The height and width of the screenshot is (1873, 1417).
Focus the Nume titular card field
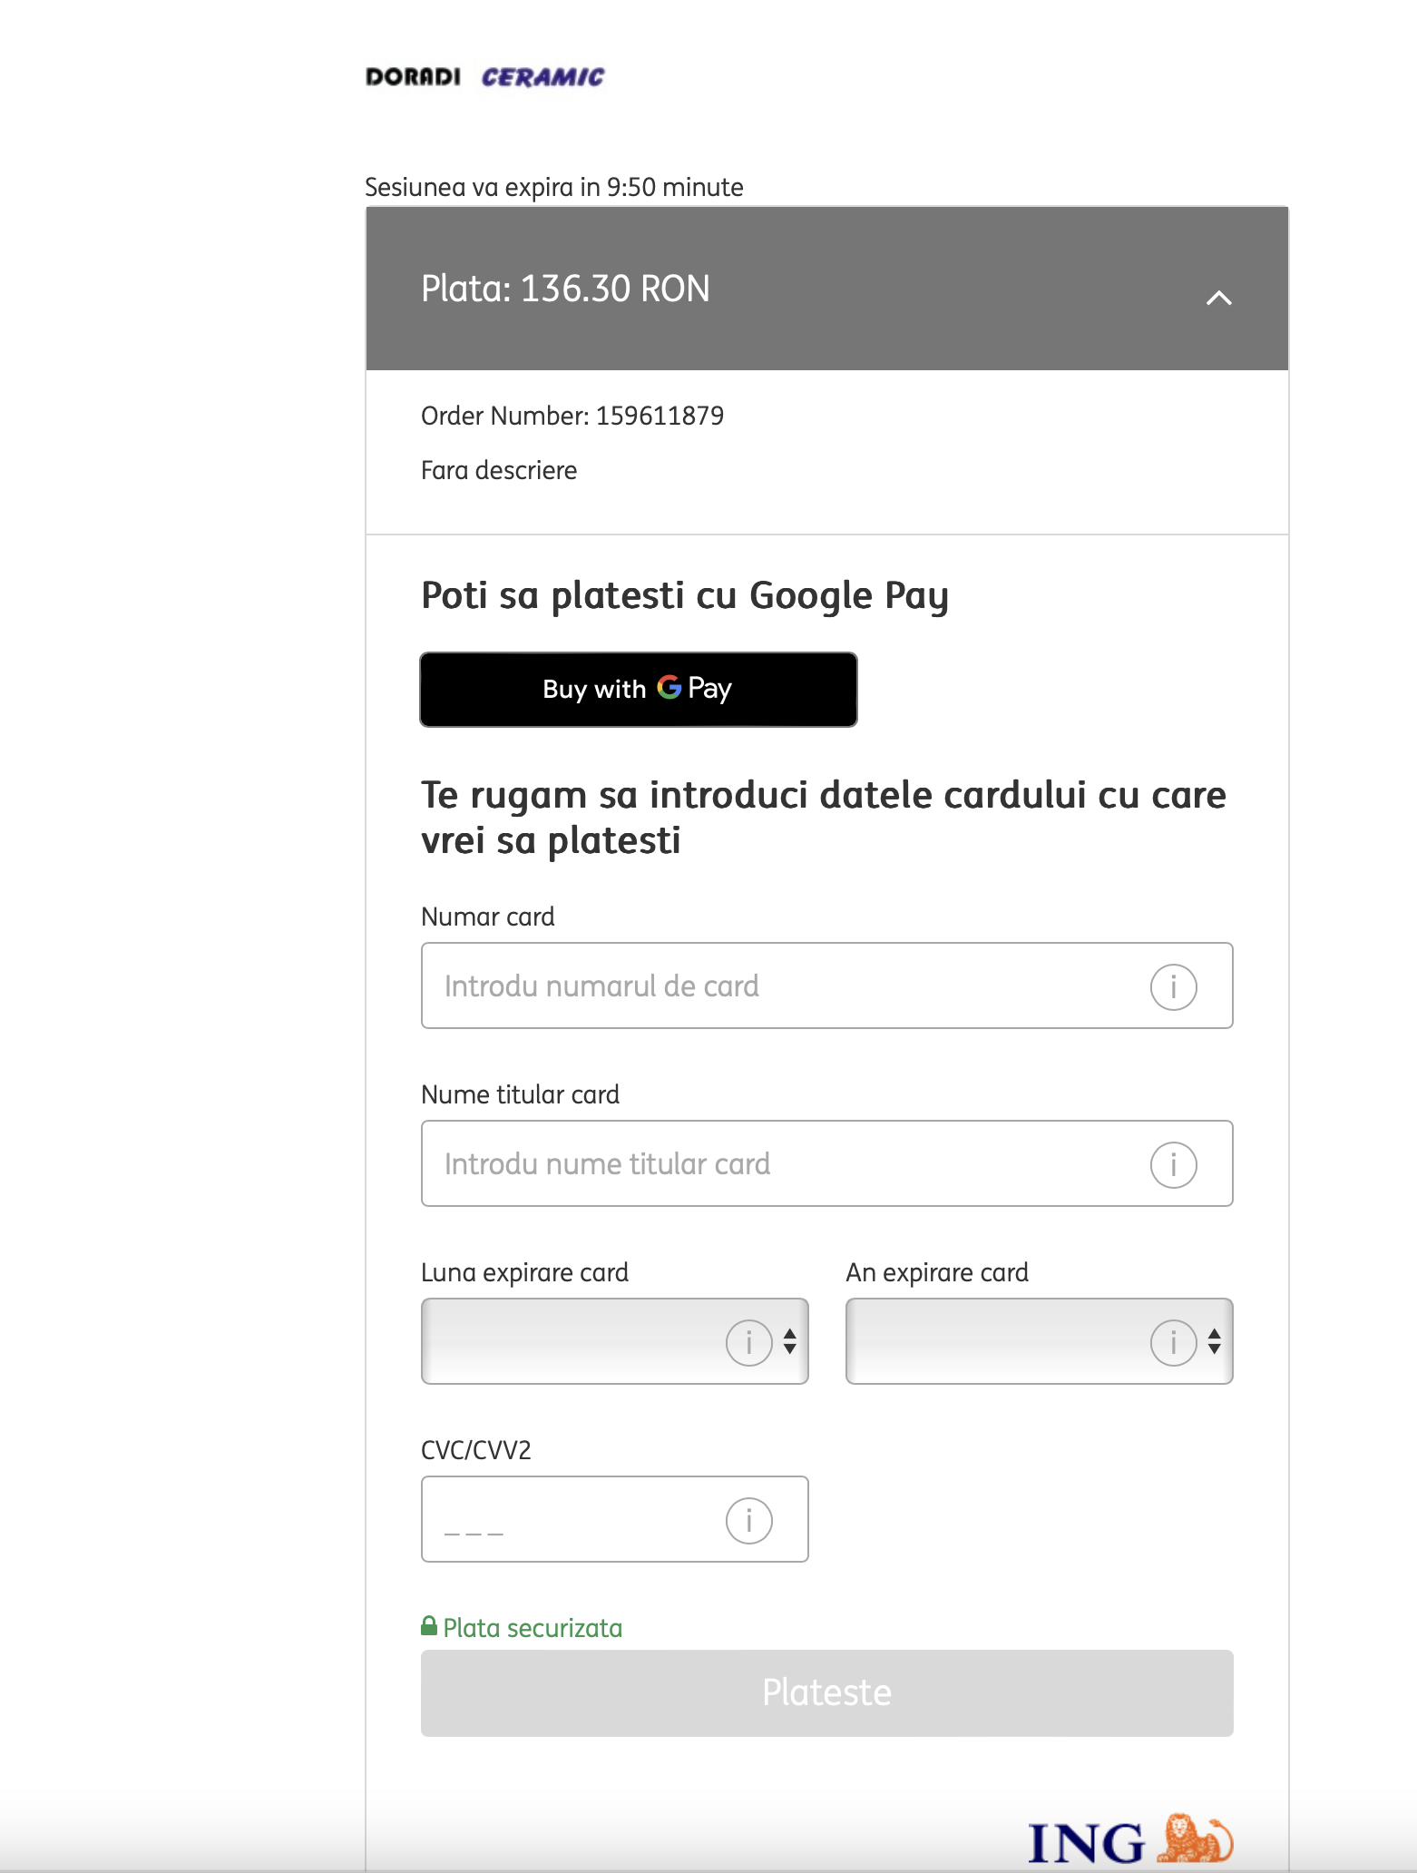click(x=780, y=1163)
